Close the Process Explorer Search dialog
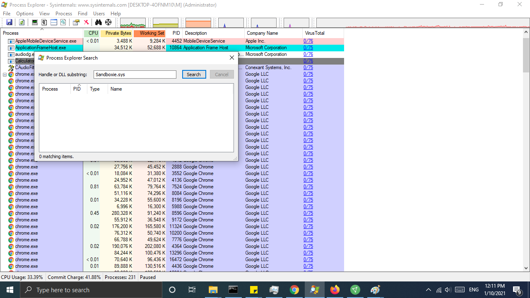This screenshot has height=298, width=530. 232,58
